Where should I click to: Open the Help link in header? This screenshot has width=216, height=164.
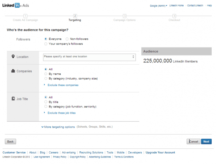click(209, 5)
